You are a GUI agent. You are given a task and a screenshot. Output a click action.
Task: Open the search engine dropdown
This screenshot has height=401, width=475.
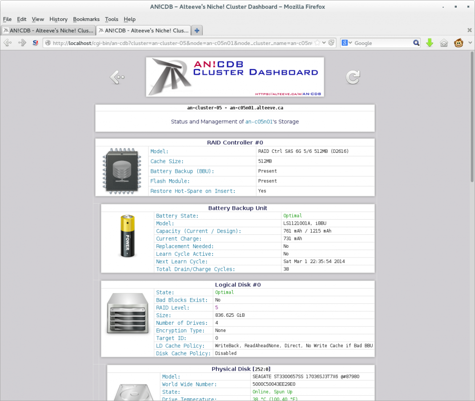347,43
